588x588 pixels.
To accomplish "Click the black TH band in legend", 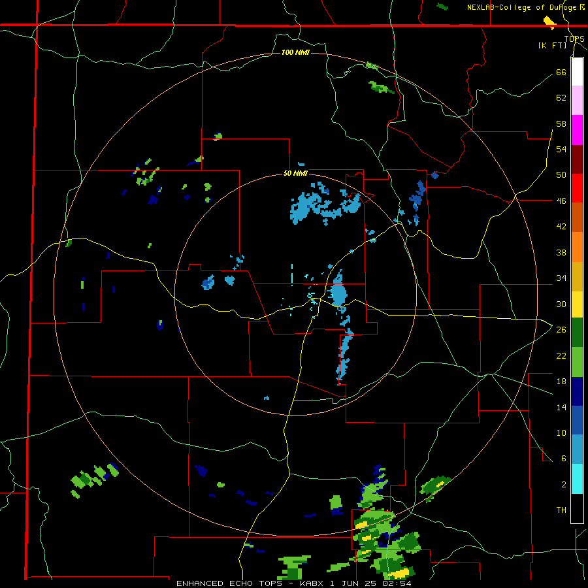I will (577, 508).
